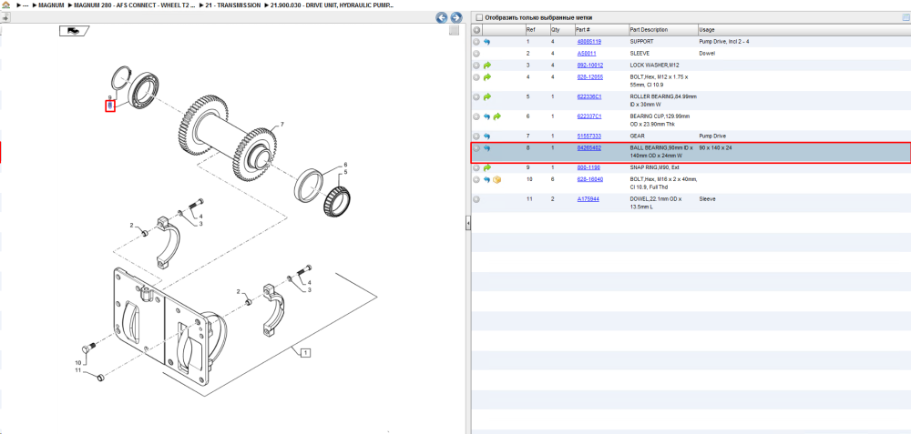Image resolution: width=911 pixels, height=434 pixels.
Task: Go to next diagram with blue right arrow
Action: coord(456,17)
